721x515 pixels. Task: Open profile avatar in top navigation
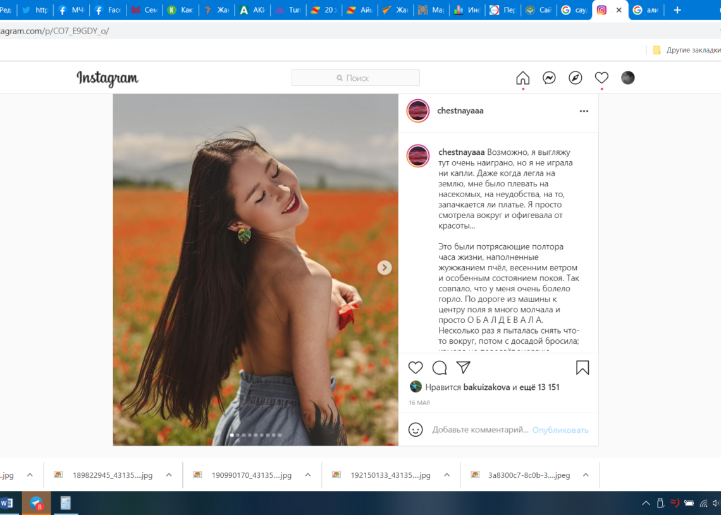pos(627,78)
